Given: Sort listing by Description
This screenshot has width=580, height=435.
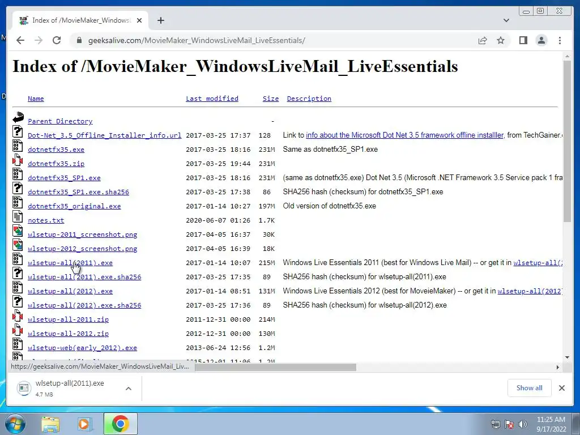Looking at the screenshot, I should [309, 99].
